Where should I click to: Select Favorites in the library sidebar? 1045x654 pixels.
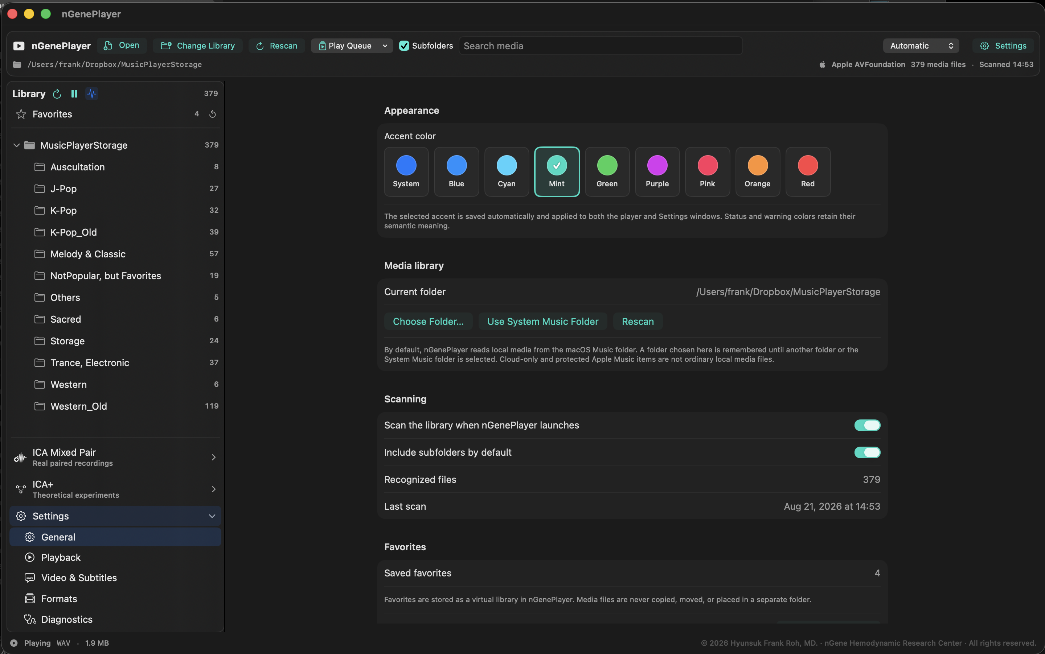[116, 114]
